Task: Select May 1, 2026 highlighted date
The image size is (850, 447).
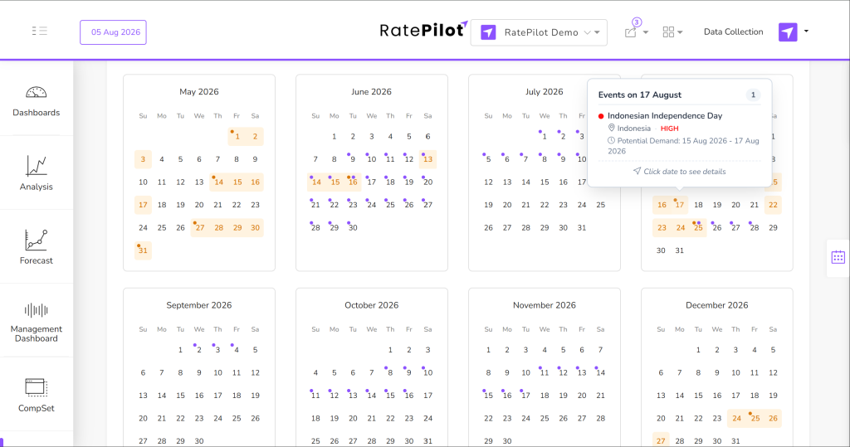Action: tap(237, 137)
